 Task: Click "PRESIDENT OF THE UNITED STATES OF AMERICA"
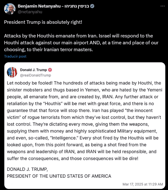(x=59, y=176)
